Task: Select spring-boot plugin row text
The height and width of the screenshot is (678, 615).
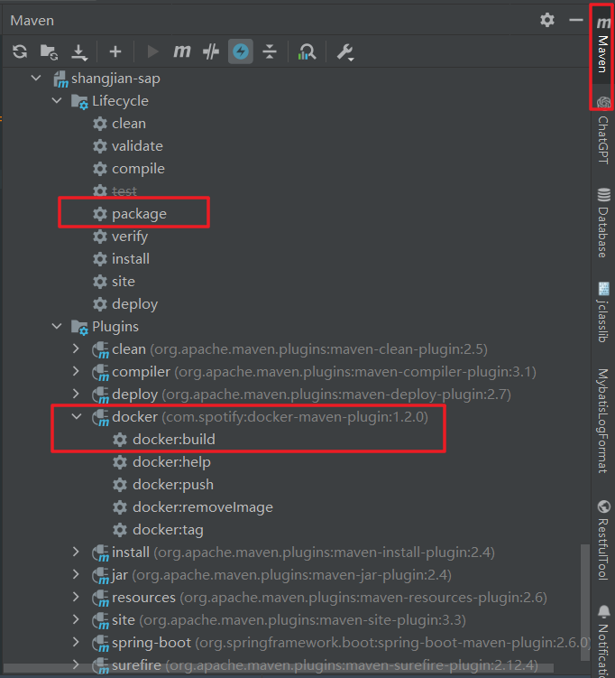Action: (x=352, y=643)
